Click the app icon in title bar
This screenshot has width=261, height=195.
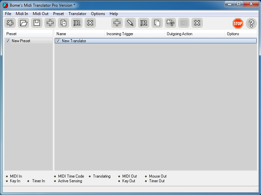[5, 5]
